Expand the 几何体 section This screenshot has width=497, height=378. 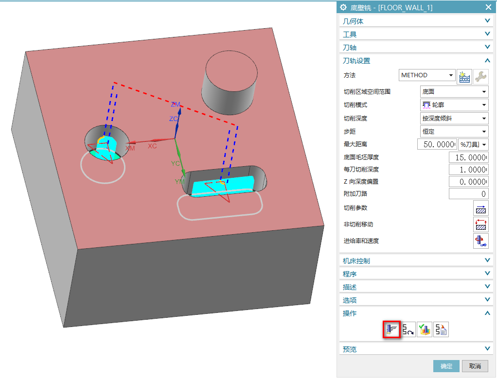click(417, 21)
